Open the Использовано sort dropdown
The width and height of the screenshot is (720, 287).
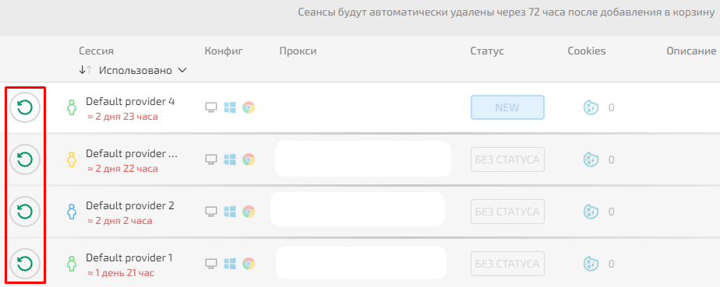click(x=143, y=71)
